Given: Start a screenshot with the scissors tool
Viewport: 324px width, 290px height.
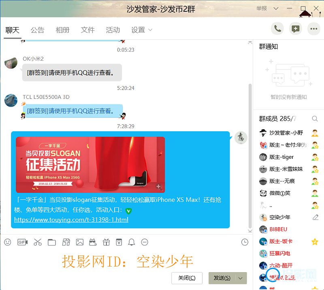Looking at the screenshot, I should click(38, 242).
